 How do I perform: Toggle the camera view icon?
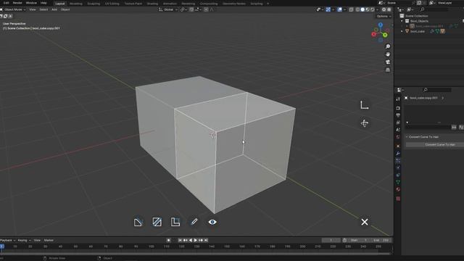click(388, 62)
